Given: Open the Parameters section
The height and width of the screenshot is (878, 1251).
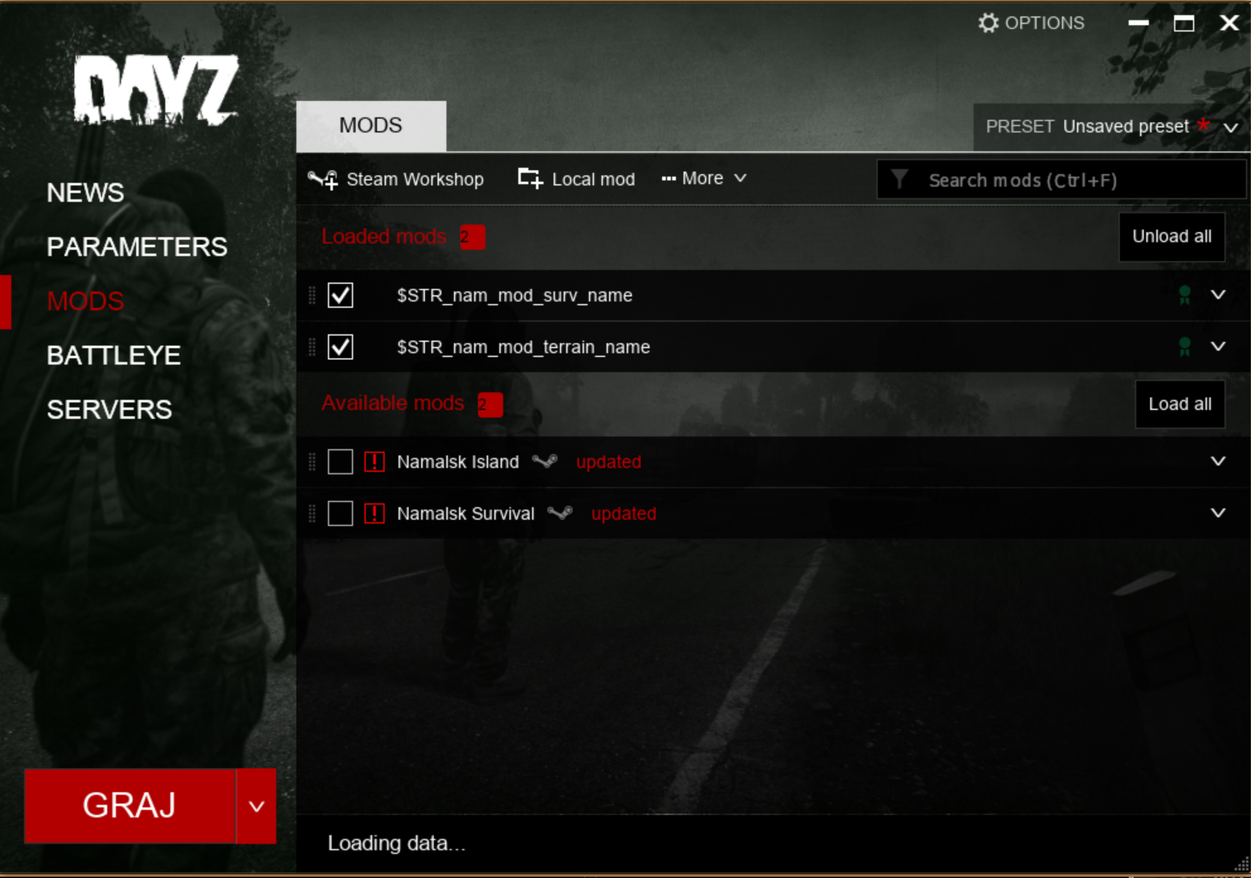Looking at the screenshot, I should coord(137,247).
